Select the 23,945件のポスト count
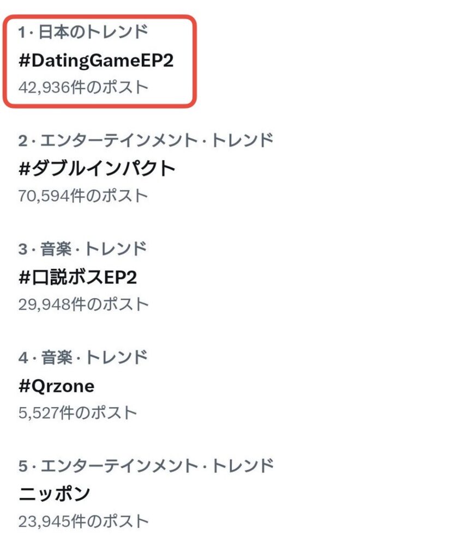This screenshot has width=462, height=558. pos(83,521)
